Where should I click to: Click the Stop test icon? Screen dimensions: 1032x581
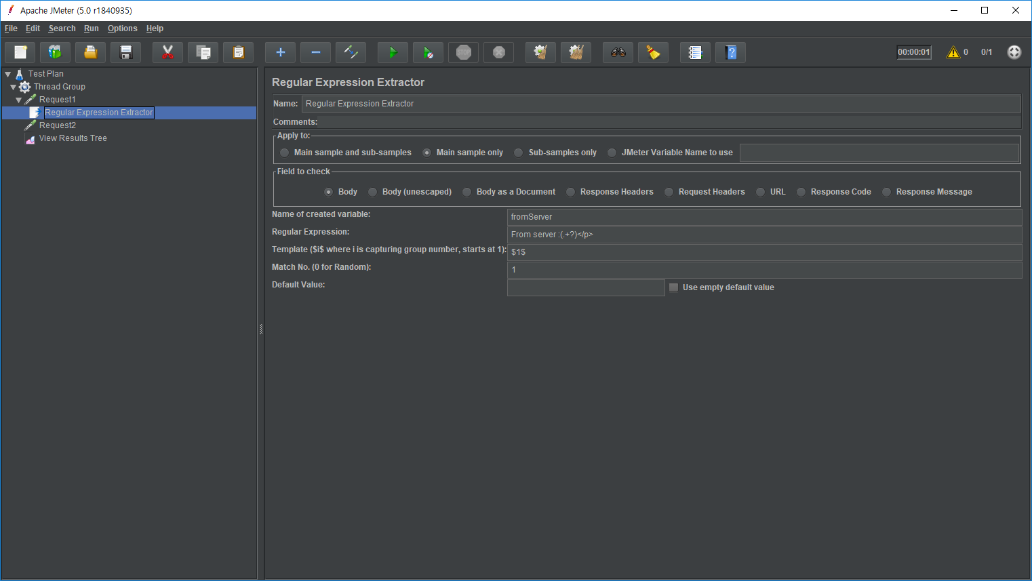coord(463,52)
